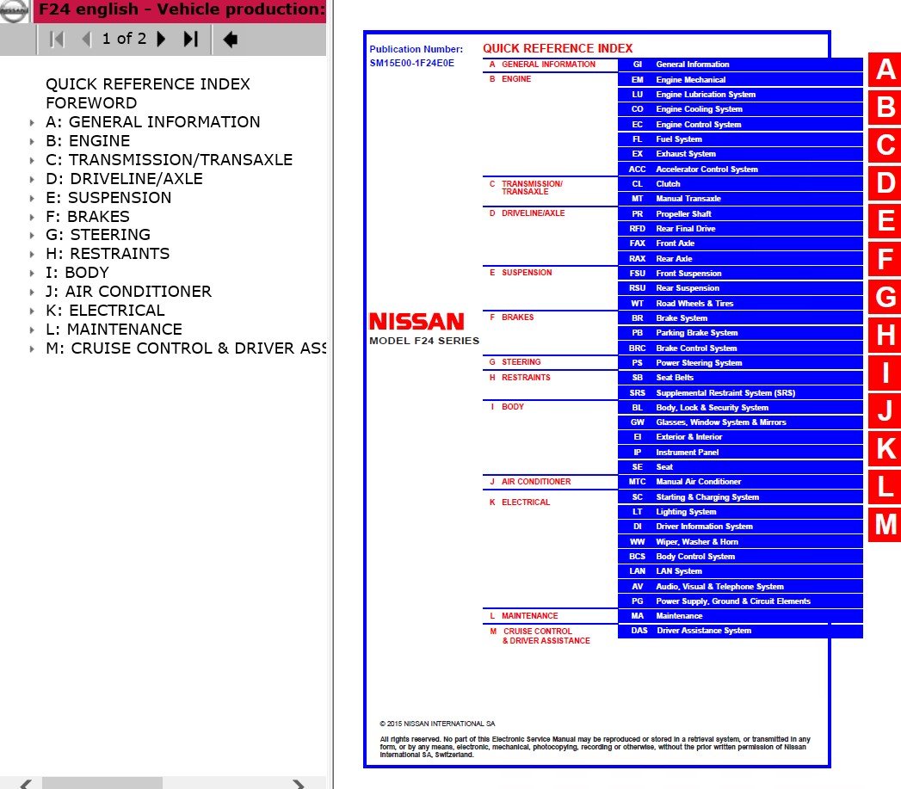Open the EX Exhaust System section
Image resolution: width=901 pixels, height=789 pixels.
click(740, 154)
